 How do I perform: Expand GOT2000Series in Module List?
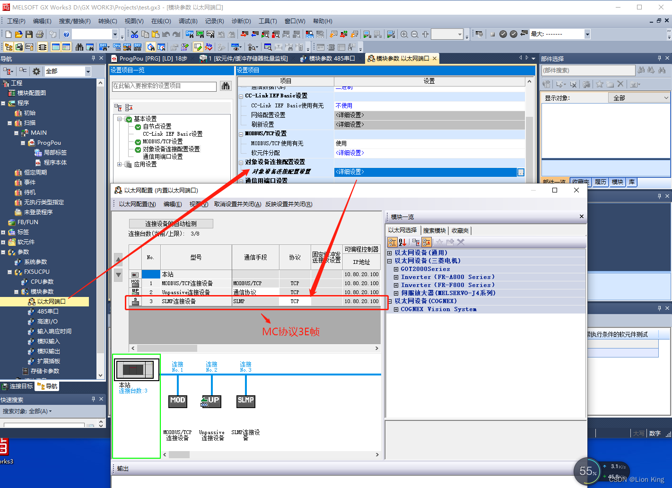point(396,269)
